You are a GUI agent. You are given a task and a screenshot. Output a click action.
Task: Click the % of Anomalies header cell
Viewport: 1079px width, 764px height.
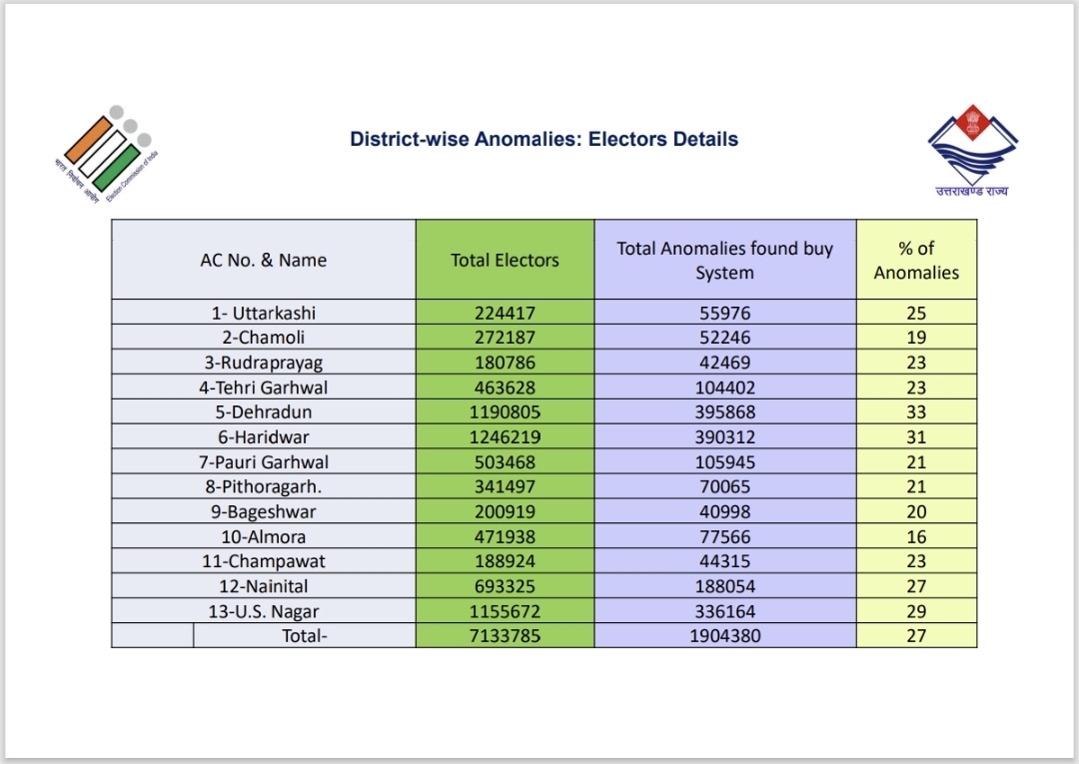(x=916, y=260)
